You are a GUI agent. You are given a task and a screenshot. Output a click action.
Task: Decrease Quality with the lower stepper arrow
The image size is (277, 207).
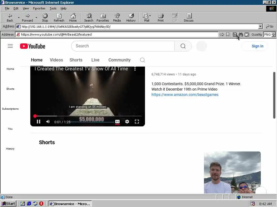click(273, 36)
